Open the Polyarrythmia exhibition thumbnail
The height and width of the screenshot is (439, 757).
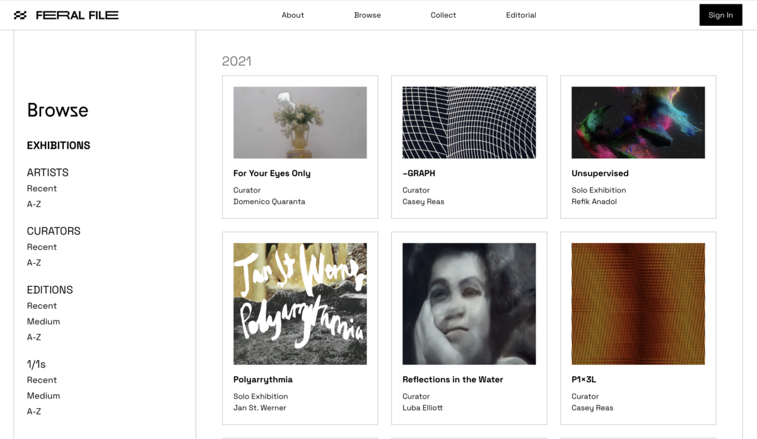pos(300,304)
